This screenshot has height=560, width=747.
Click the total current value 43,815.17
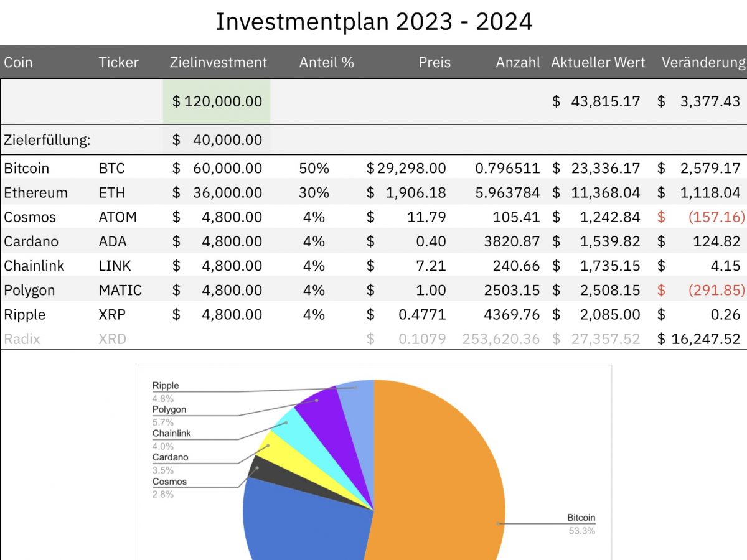596,101
